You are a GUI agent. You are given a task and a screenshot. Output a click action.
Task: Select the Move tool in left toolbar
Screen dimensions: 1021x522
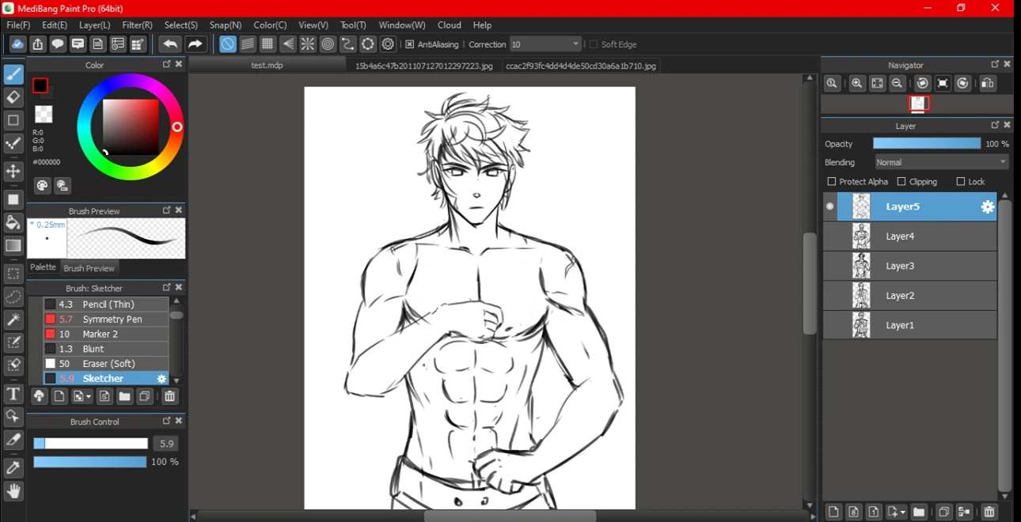(x=13, y=172)
